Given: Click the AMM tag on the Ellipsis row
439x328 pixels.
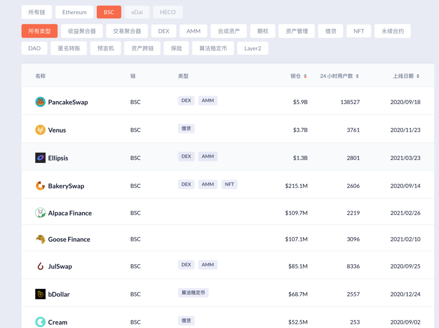Looking at the screenshot, I should tap(208, 156).
